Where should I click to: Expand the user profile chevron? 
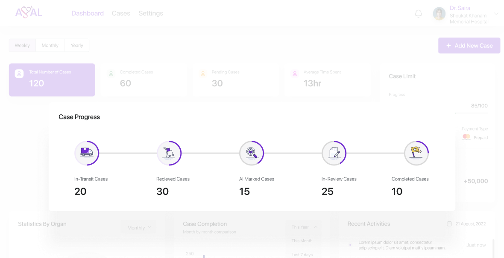point(496,14)
